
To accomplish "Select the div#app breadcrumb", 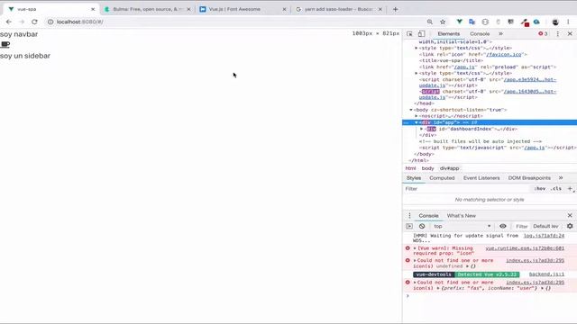I will pyautogui.click(x=449, y=168).
